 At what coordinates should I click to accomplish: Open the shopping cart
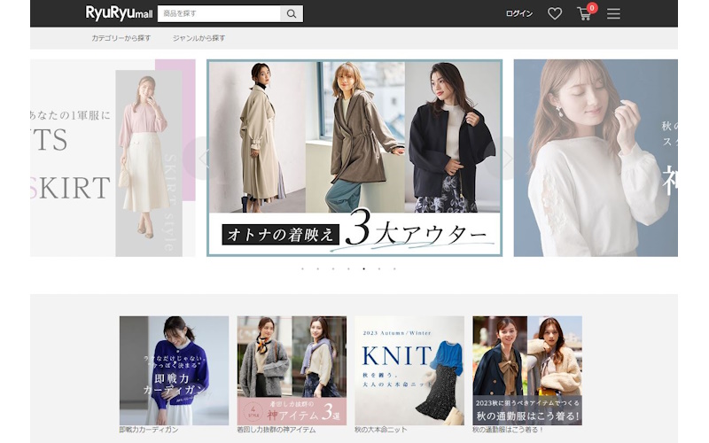[x=584, y=14]
